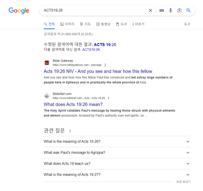
Task: Open "Acts 19:26 NIV" result link
Action: click(x=98, y=71)
